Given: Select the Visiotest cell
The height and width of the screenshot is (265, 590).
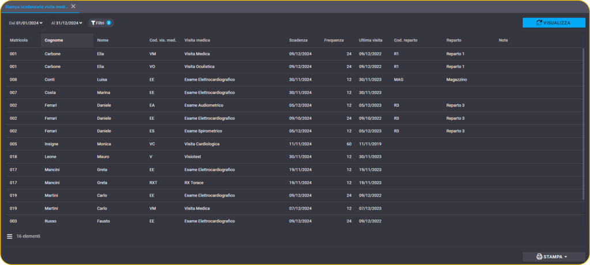Looking at the screenshot, I should (192, 157).
